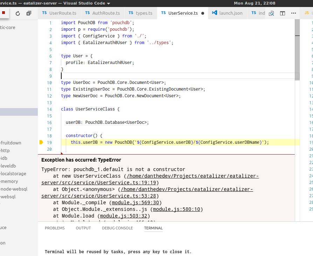Open the editor more actions ellipsis menu
Viewport: 313px width, 256px height.
(293, 13)
